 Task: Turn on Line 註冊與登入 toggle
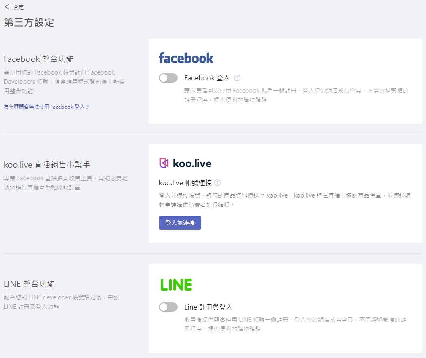pyautogui.click(x=168, y=307)
